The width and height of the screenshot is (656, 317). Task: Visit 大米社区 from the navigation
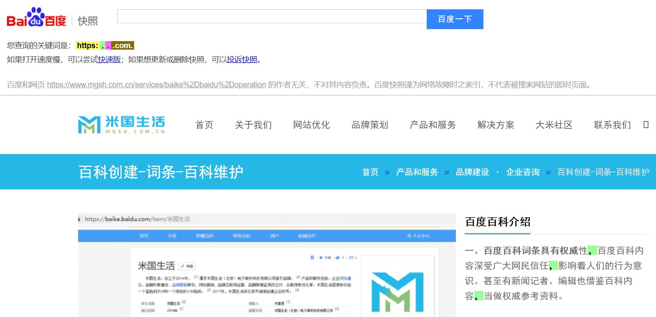point(554,125)
